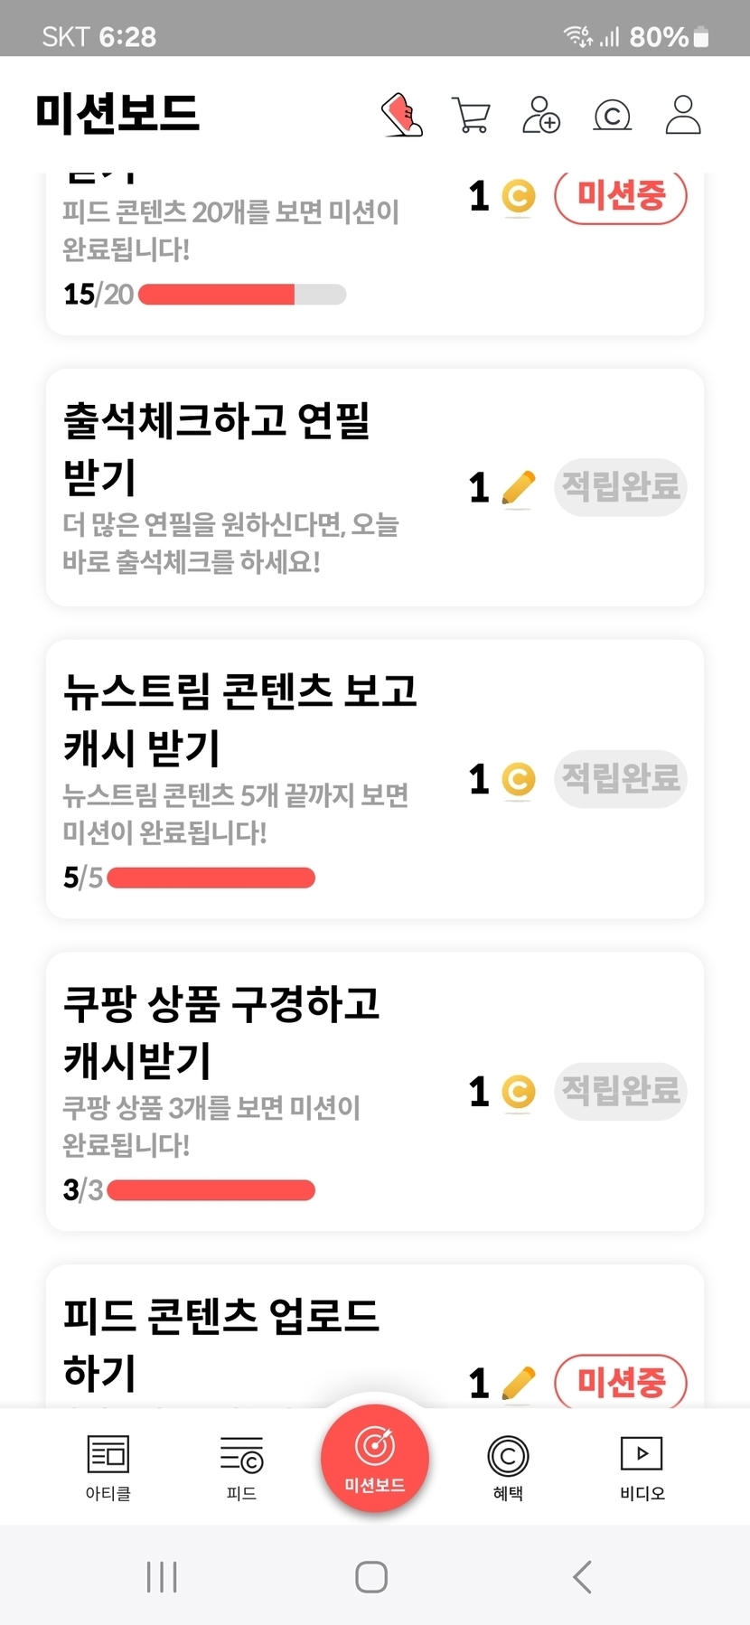Switch to the 피드 tab
Viewport: 750px width, 1625px height.
241,1466
